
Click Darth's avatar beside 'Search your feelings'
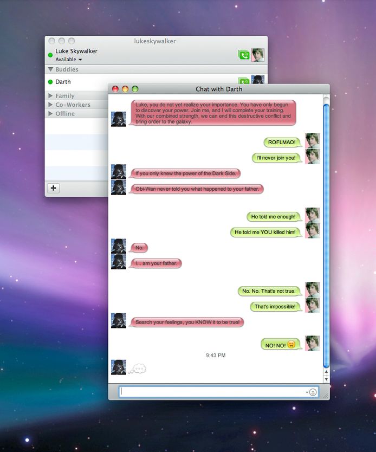coord(119,320)
